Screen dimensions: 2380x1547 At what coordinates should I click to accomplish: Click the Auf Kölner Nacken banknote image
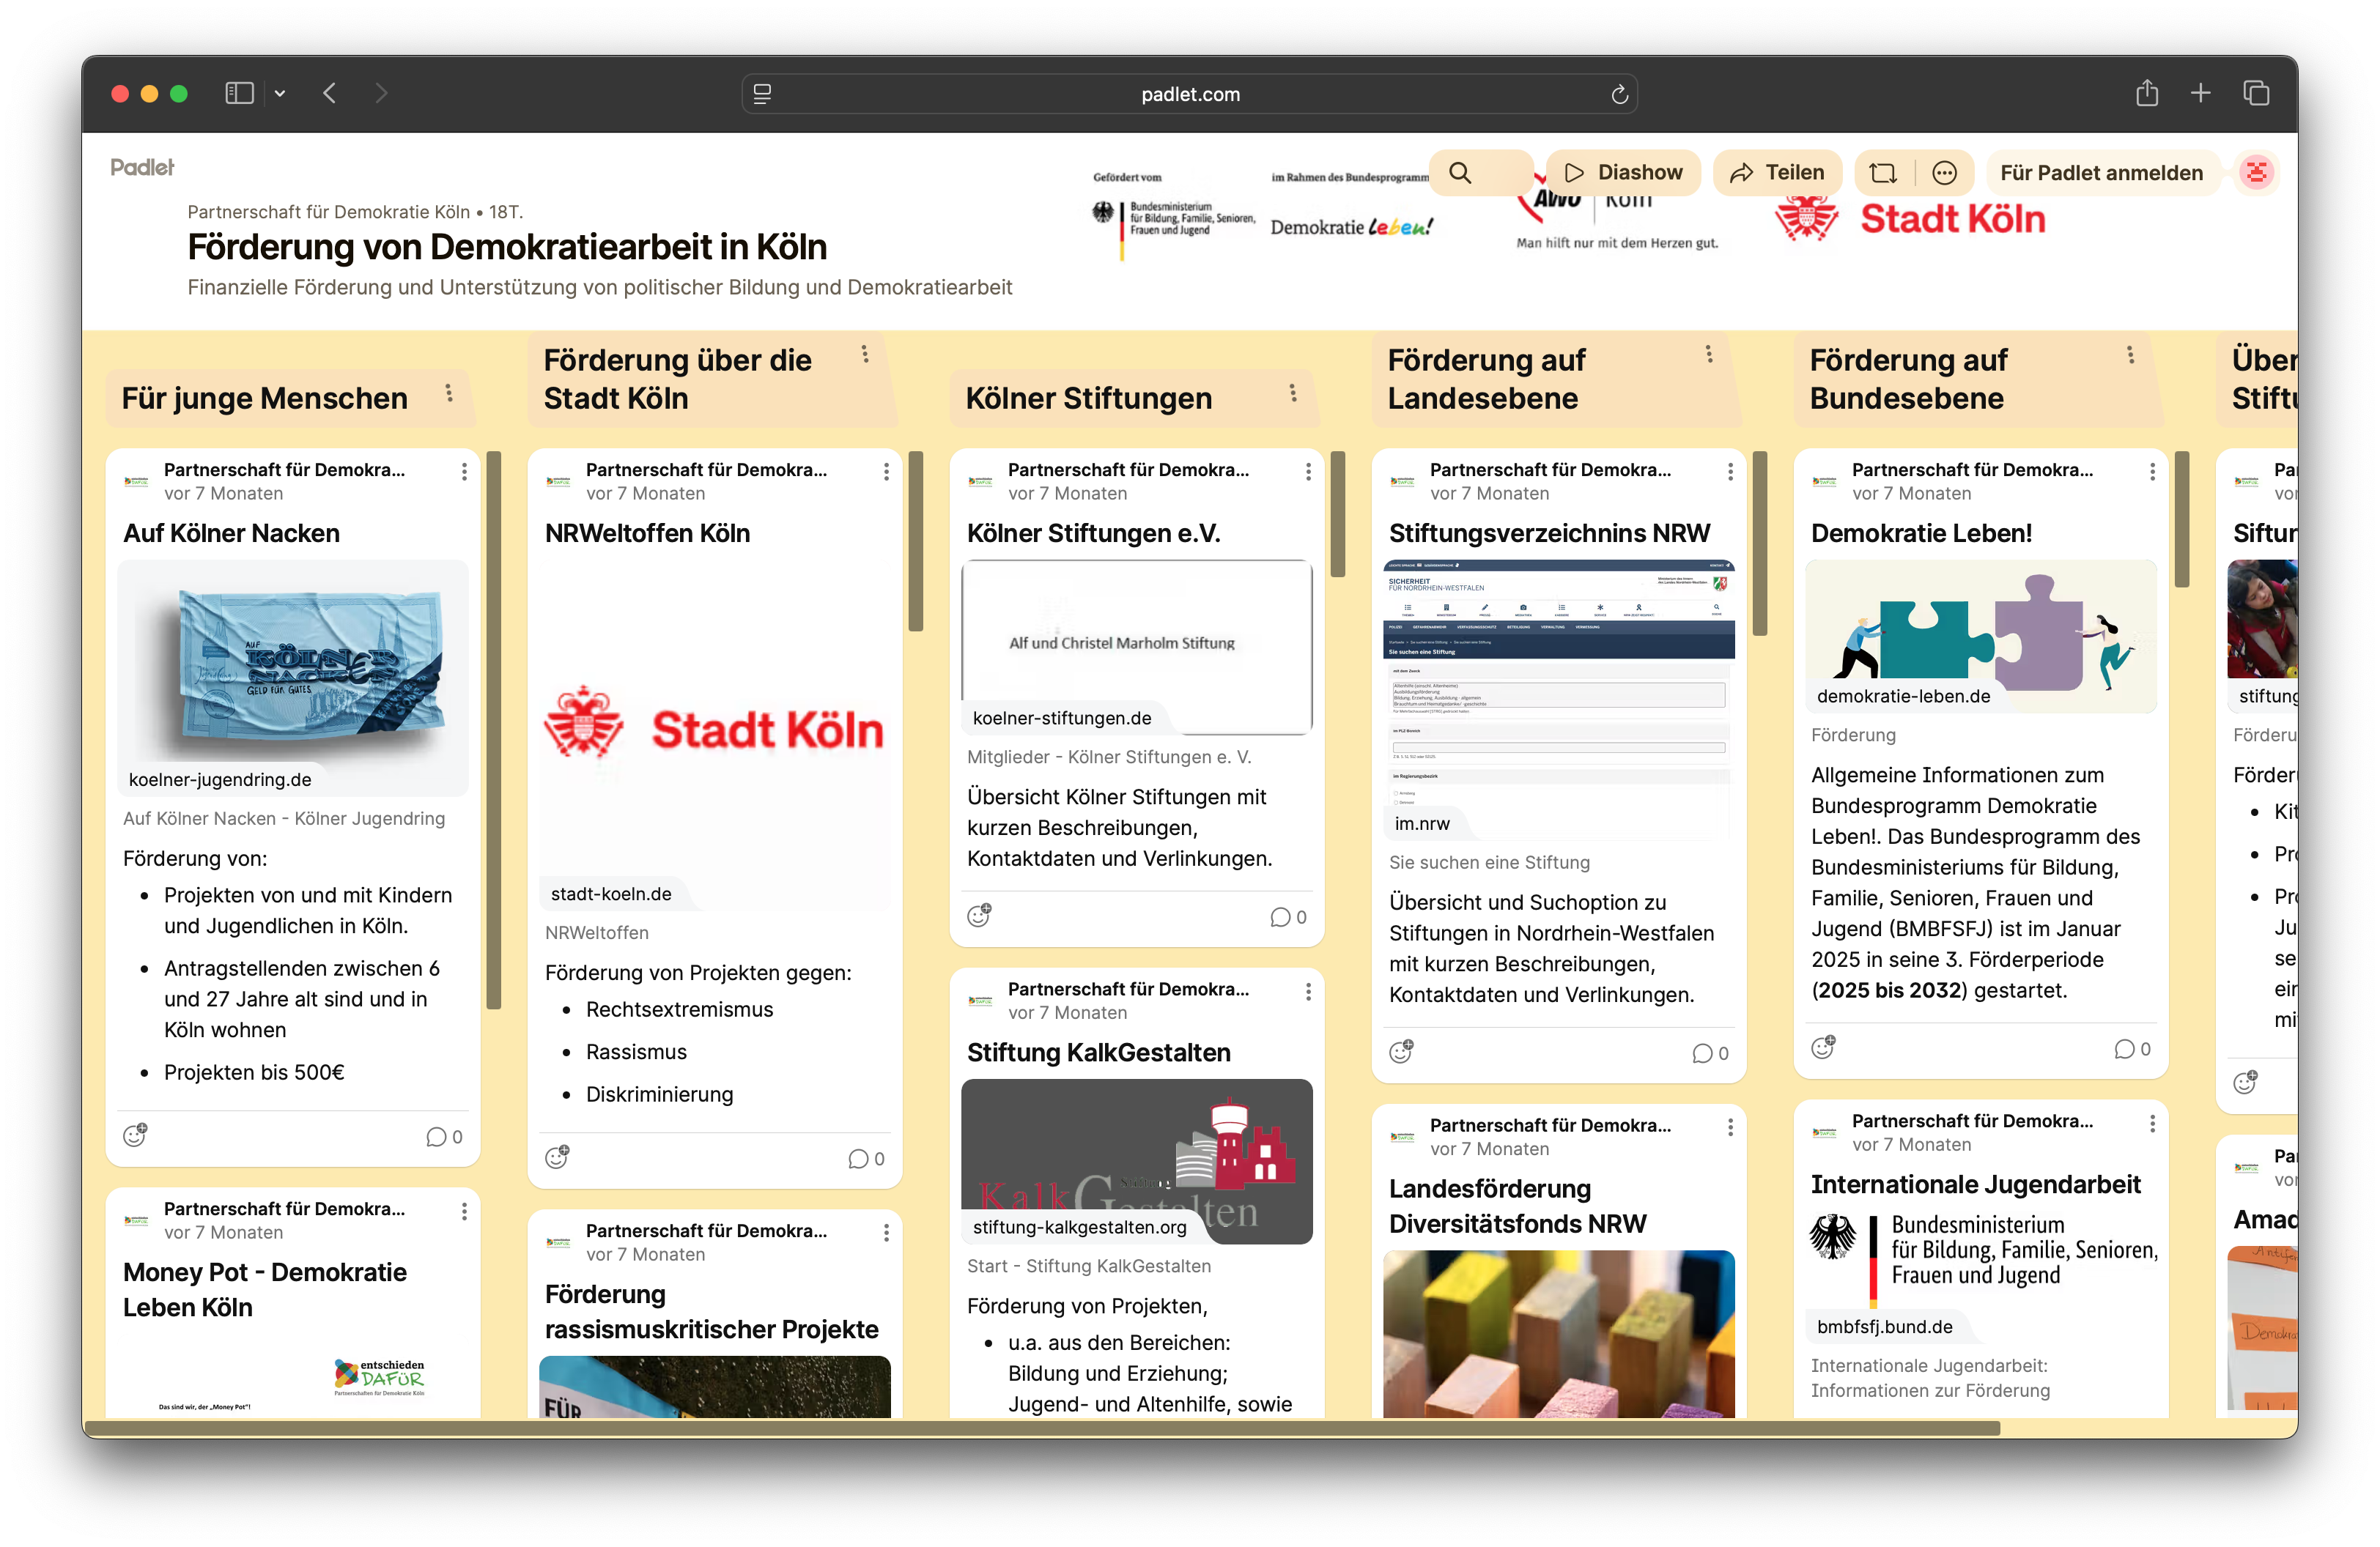click(x=293, y=678)
